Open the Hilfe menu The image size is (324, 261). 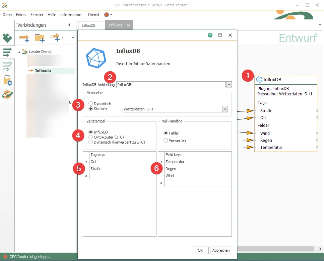[x=52, y=15]
